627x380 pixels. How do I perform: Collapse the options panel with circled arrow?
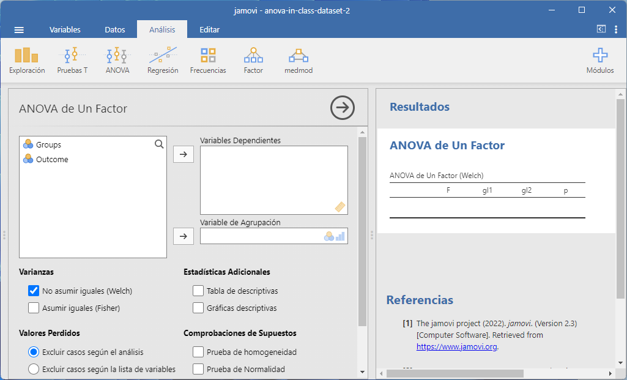click(343, 108)
